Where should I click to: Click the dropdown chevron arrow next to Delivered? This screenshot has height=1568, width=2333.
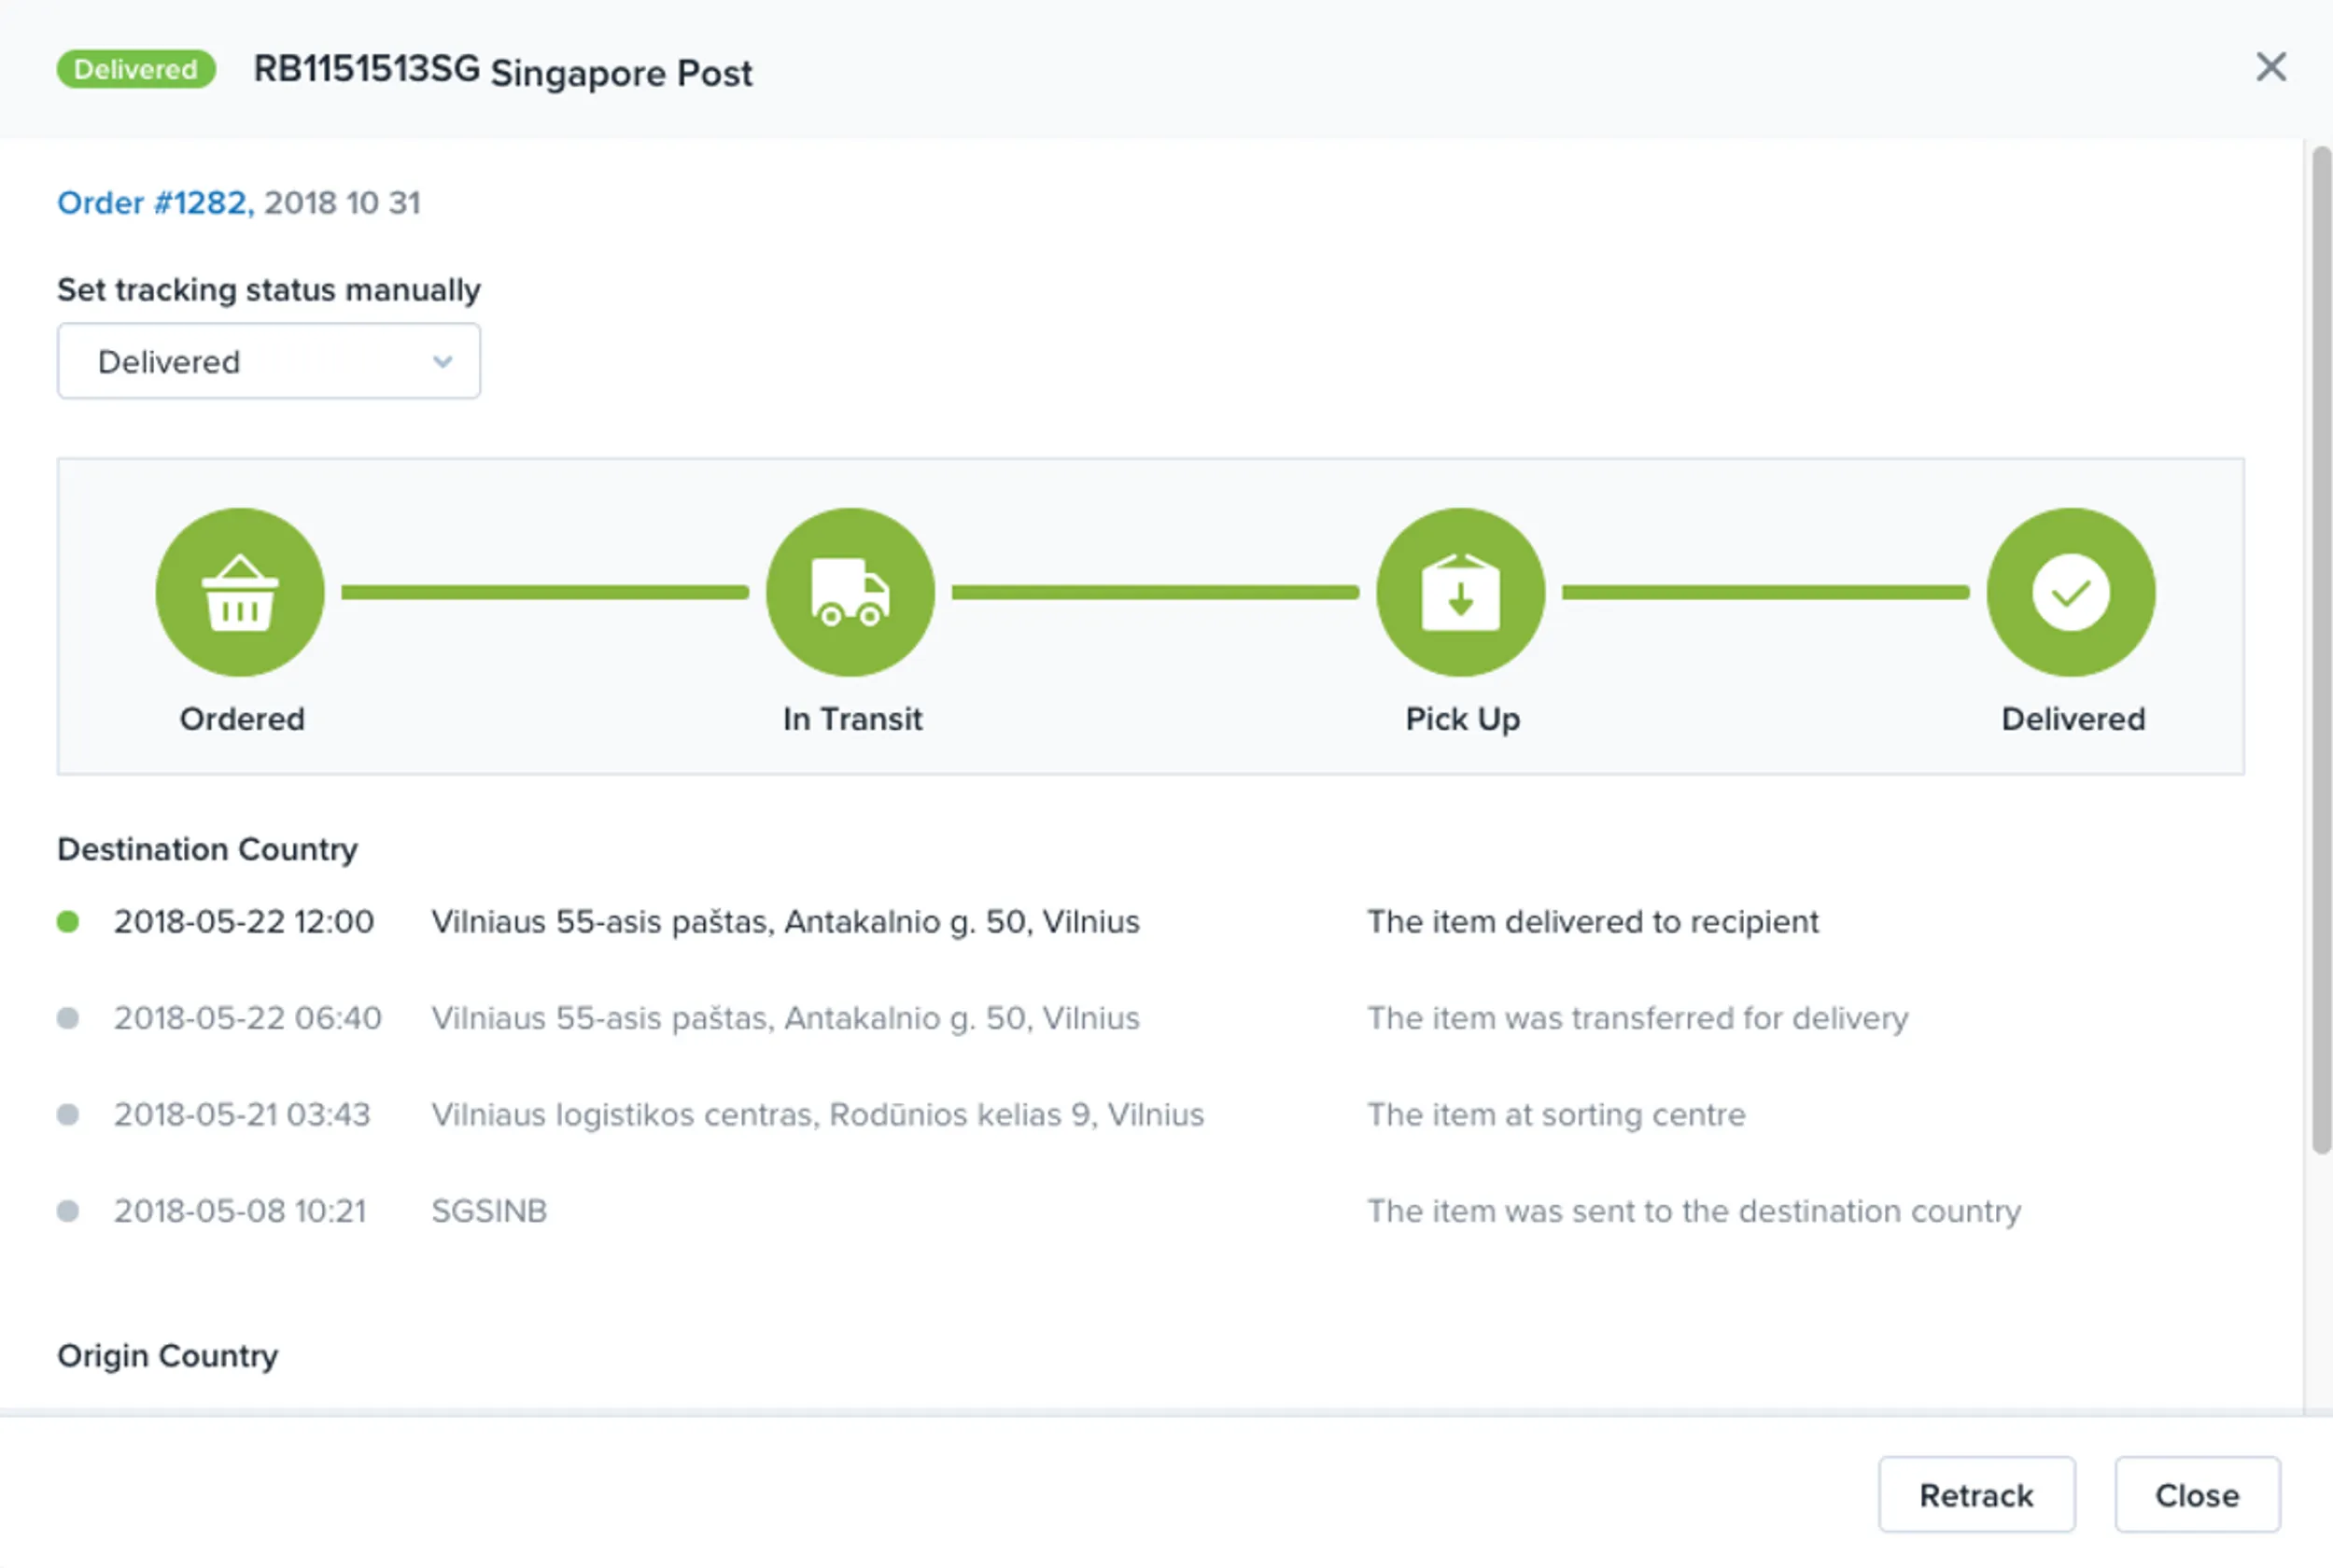click(x=442, y=362)
